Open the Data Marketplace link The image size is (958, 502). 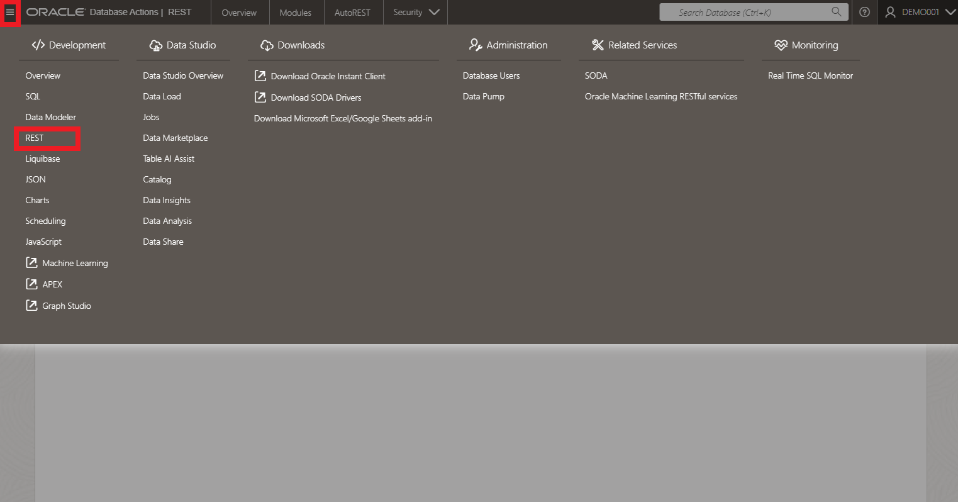point(175,138)
